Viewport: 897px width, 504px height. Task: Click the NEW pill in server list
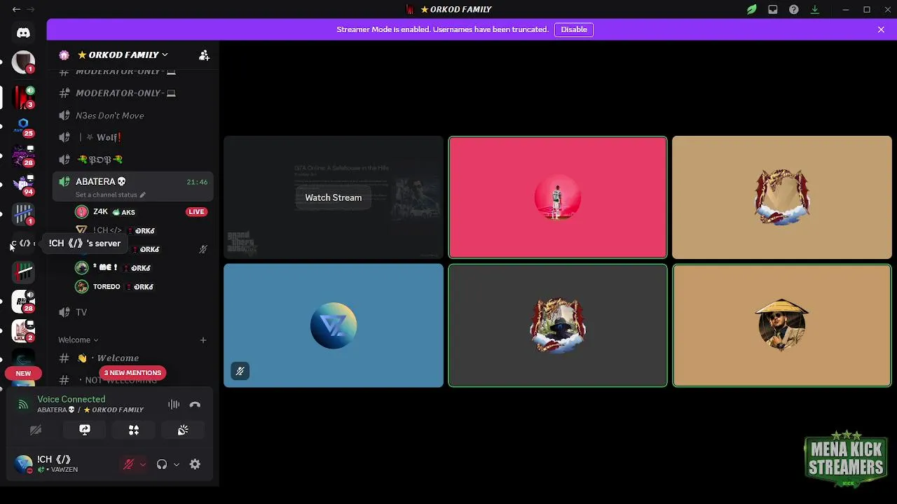pyautogui.click(x=23, y=373)
